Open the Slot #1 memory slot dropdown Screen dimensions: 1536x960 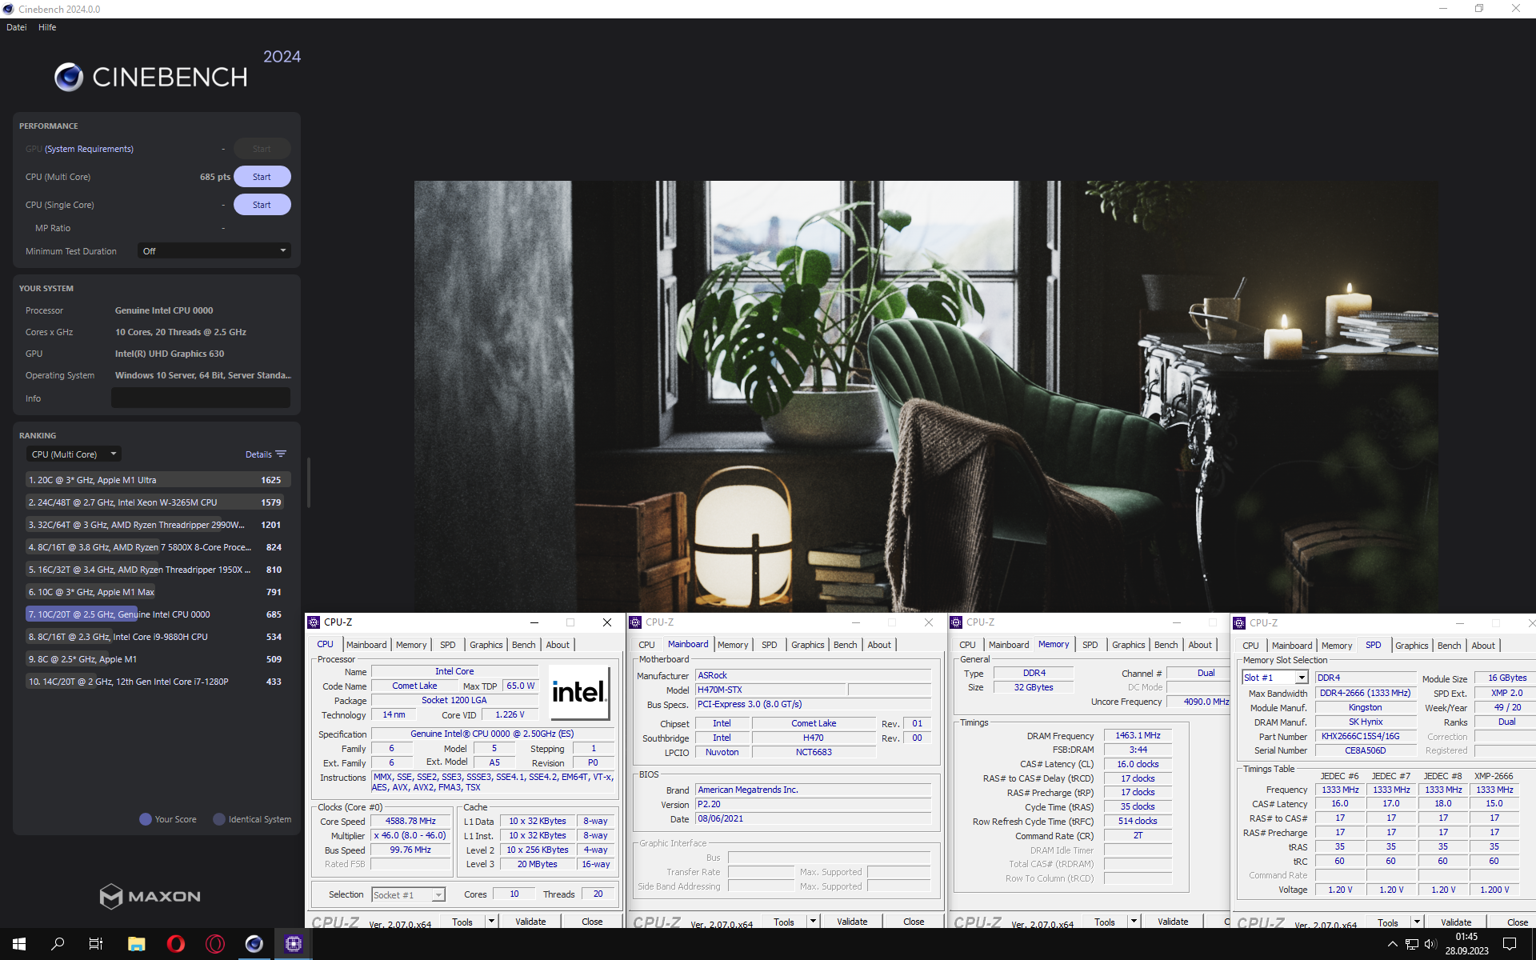click(x=1275, y=678)
